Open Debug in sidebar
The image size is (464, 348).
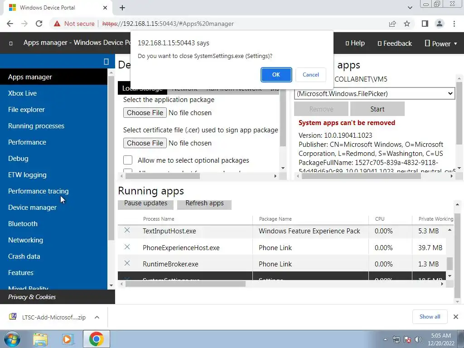point(53,158)
